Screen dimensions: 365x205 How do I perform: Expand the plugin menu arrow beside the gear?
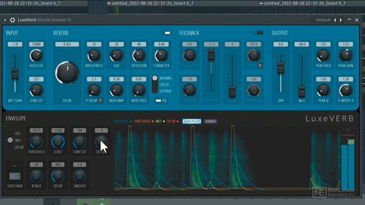[x=5, y=20]
